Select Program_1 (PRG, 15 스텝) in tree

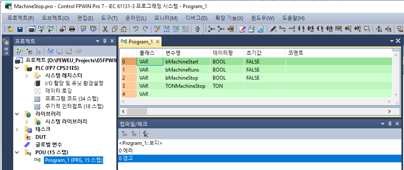(x=74, y=160)
